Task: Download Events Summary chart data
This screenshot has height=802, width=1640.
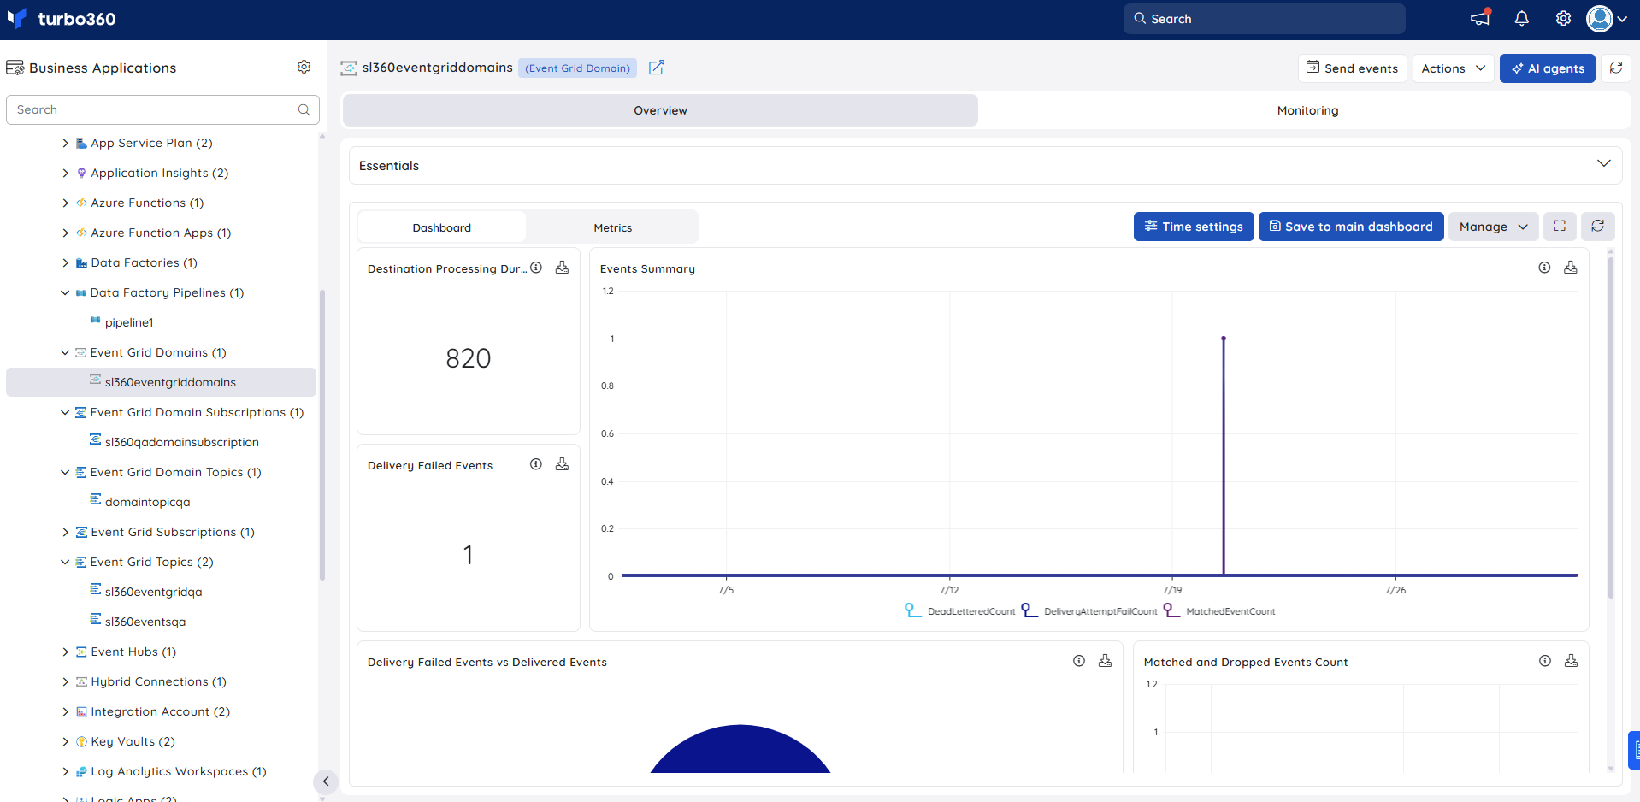Action: (1571, 268)
